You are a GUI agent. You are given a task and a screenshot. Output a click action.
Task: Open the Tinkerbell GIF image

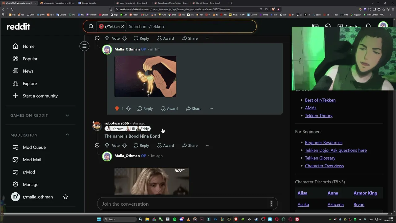145,77
